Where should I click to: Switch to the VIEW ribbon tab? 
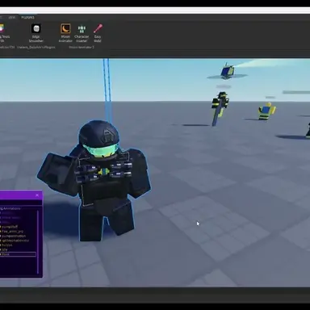coord(12,17)
